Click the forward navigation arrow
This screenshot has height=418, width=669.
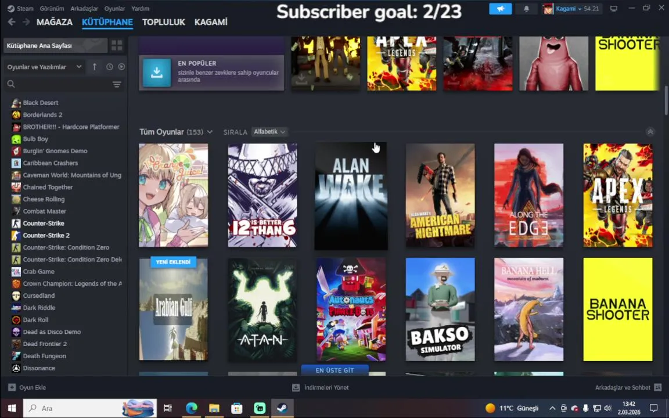[x=26, y=21]
